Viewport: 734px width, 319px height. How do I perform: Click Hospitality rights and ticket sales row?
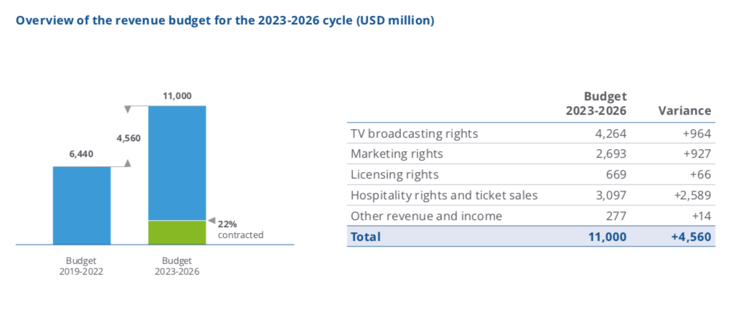(x=531, y=195)
